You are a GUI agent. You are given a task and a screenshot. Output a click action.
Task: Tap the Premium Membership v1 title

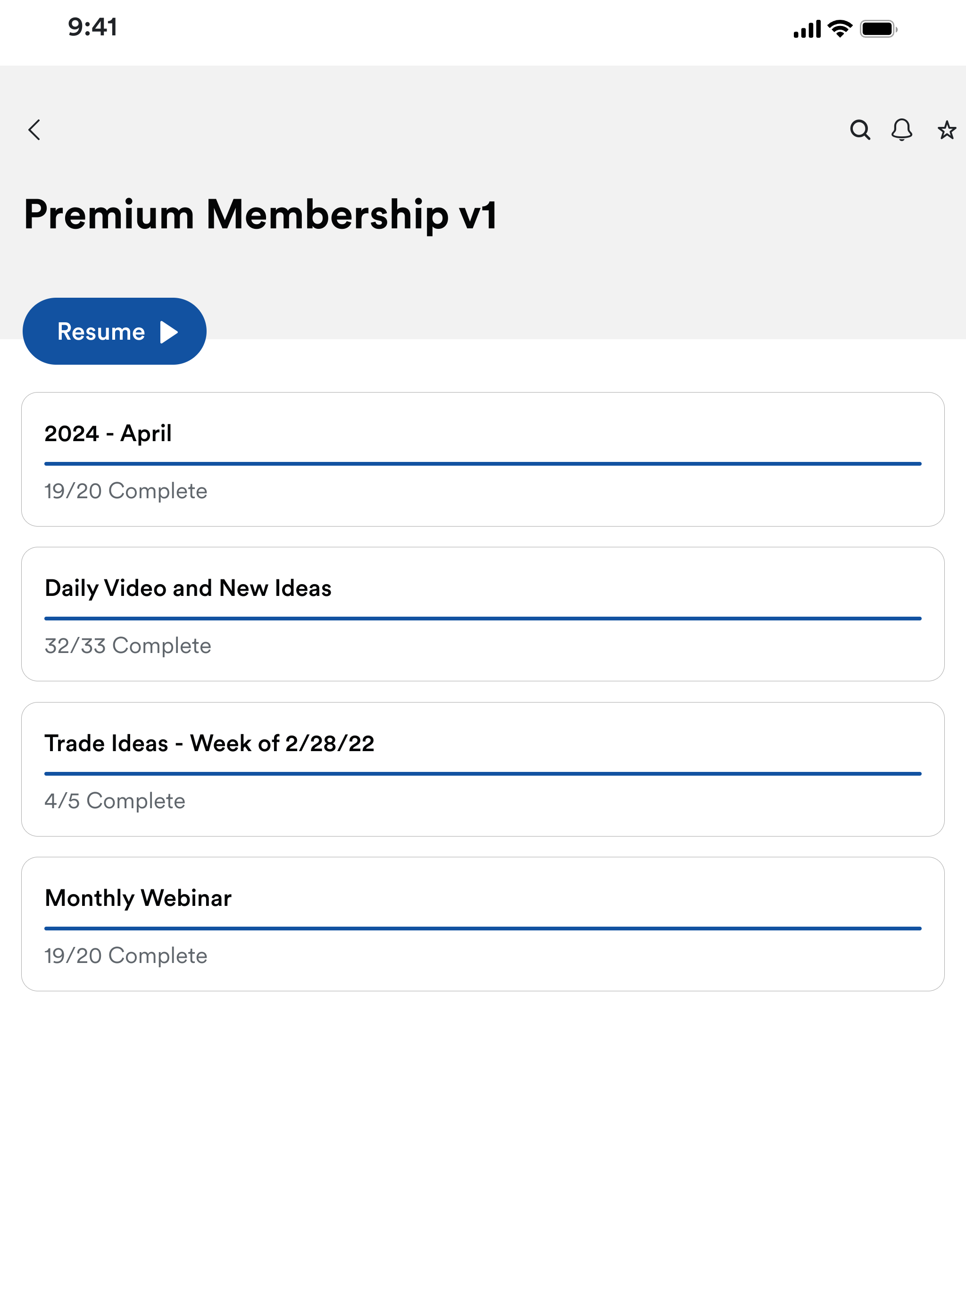pyautogui.click(x=260, y=215)
